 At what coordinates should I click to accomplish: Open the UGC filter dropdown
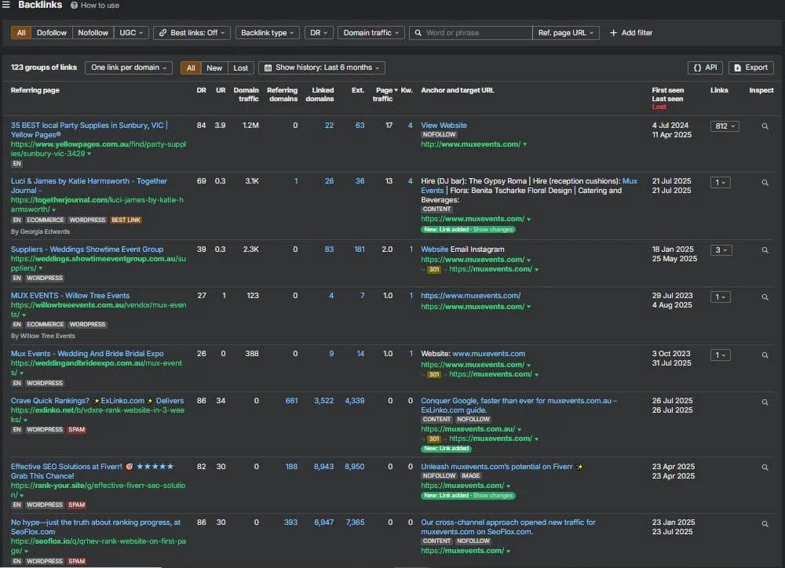point(131,32)
